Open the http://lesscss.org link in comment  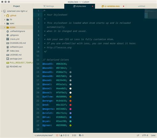pos(59,47)
